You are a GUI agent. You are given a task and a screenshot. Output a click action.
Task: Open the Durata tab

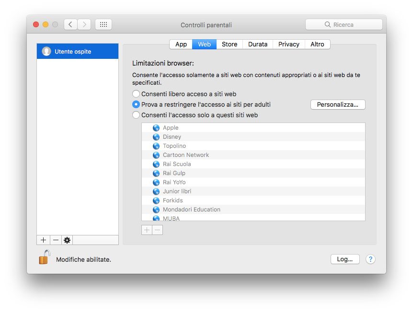click(x=258, y=44)
